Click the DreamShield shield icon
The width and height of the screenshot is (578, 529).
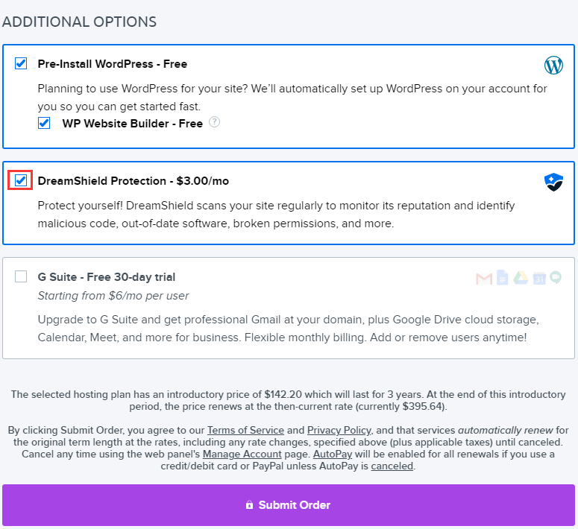553,182
